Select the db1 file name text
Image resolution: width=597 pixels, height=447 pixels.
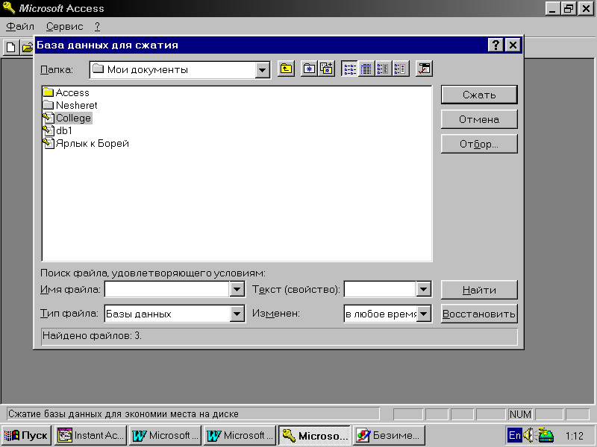coord(64,131)
